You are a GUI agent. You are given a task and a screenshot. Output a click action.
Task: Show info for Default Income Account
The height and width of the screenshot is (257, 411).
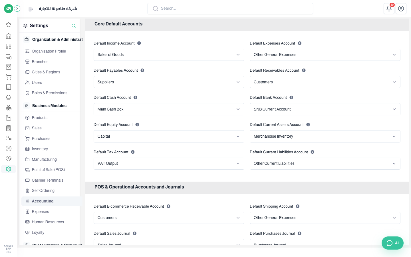[139, 43]
